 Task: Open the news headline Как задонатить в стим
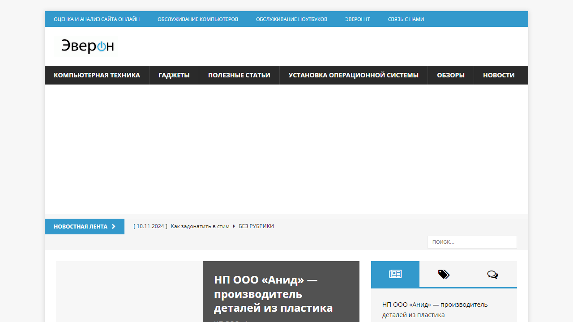(x=200, y=226)
